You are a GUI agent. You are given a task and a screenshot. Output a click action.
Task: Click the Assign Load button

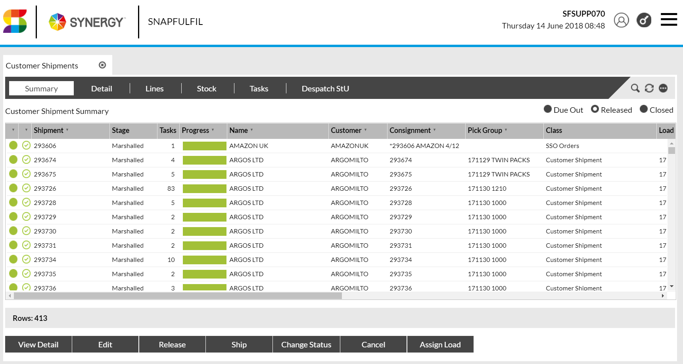(440, 344)
